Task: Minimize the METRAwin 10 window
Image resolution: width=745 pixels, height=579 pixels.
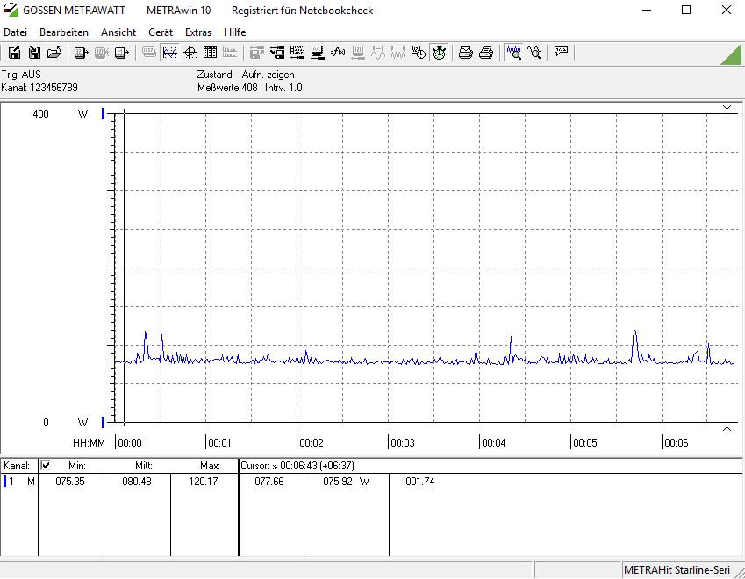Action: pyautogui.click(x=646, y=10)
